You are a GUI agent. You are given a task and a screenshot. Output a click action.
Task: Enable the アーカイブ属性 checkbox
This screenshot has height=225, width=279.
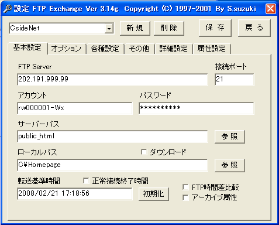point(185,197)
